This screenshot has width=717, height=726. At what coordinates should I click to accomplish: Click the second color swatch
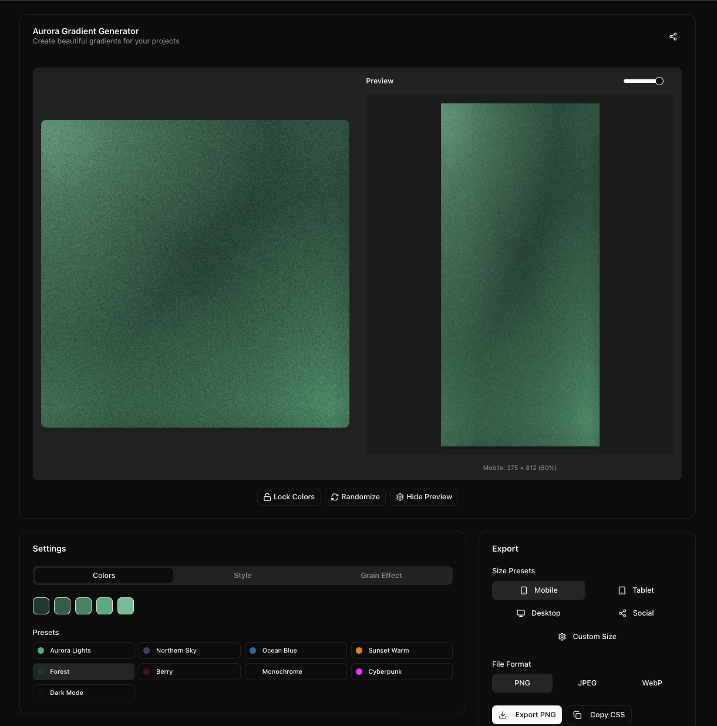[x=62, y=606]
